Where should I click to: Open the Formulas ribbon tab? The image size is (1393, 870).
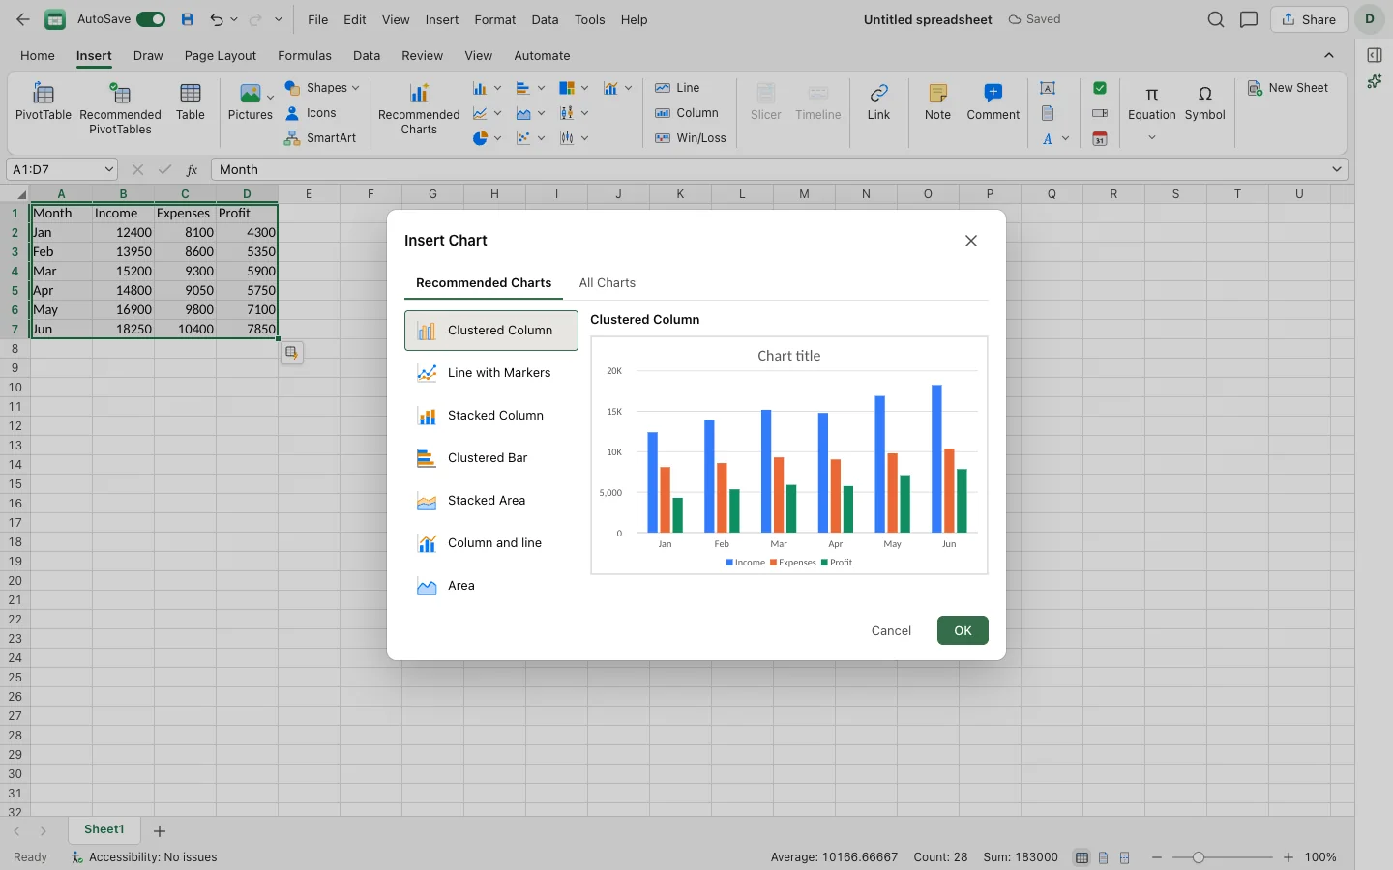coord(305,55)
